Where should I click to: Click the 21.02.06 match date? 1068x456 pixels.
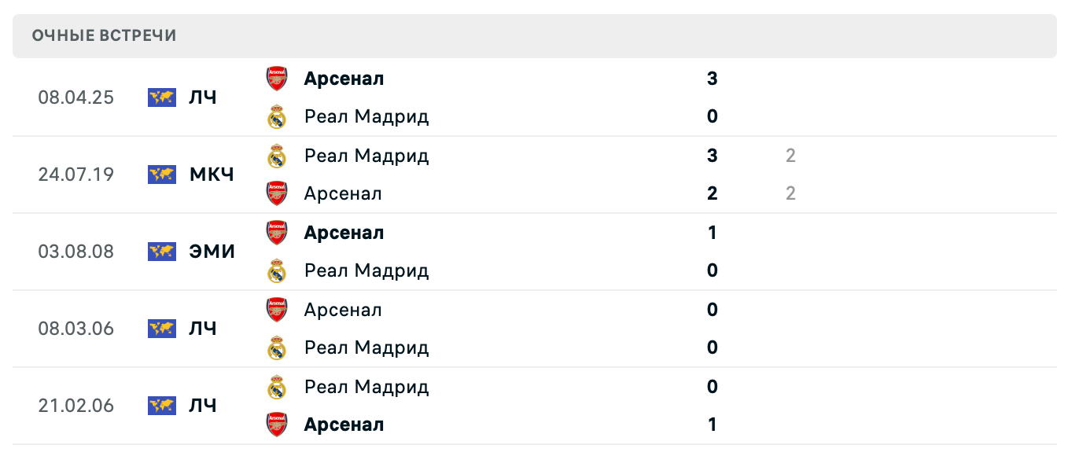point(75,406)
